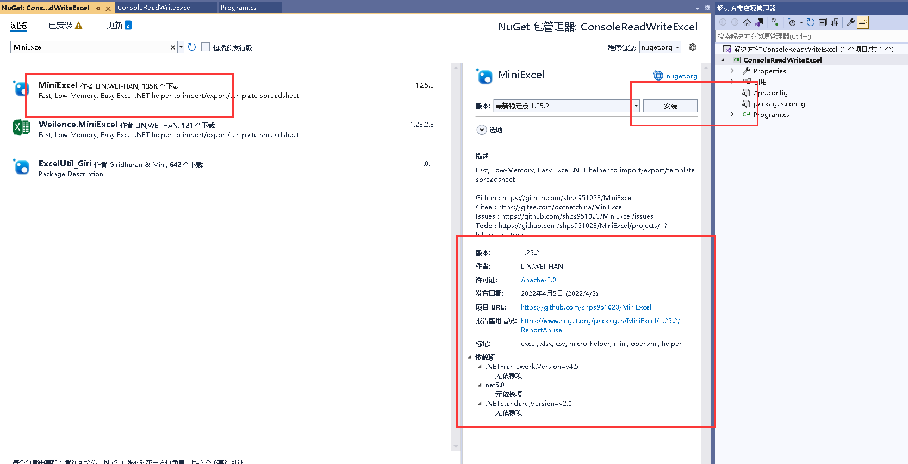Open the Apache-2.0 license link

pyautogui.click(x=538, y=280)
